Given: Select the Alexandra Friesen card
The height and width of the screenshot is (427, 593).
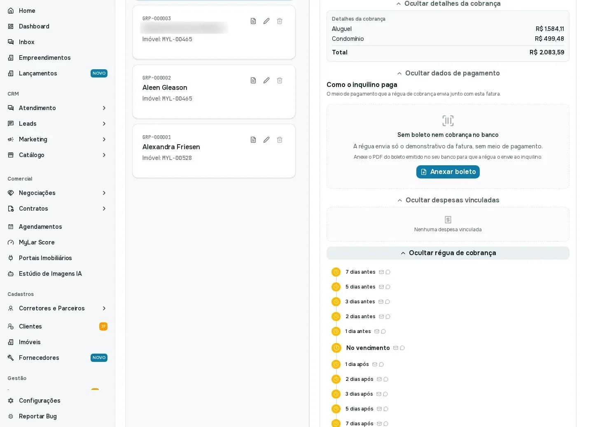Looking at the screenshot, I should pyautogui.click(x=214, y=151).
